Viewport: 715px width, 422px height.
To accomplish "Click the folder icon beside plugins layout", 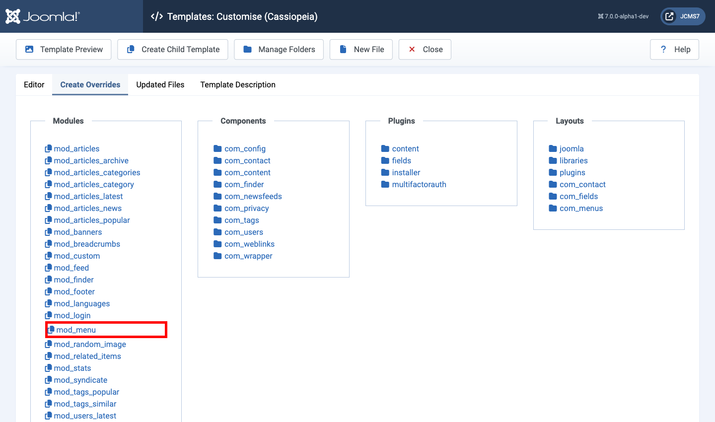I will (553, 172).
